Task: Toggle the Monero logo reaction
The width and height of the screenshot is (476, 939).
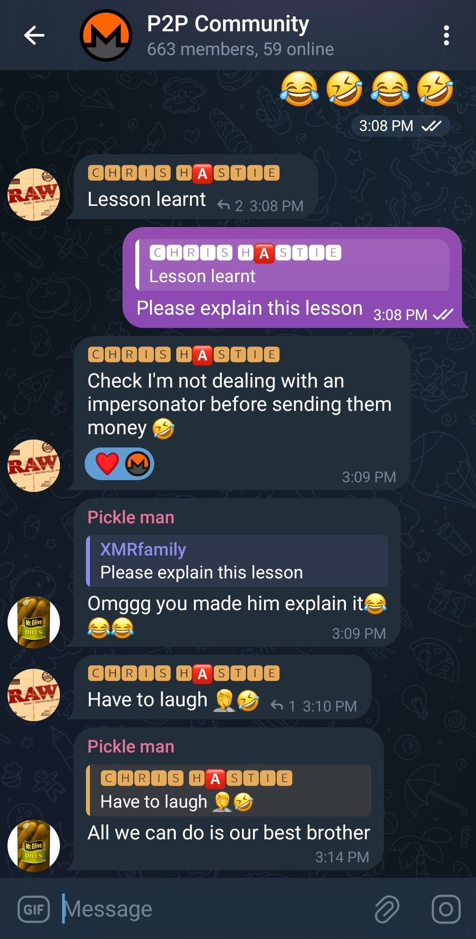Action: (138, 463)
